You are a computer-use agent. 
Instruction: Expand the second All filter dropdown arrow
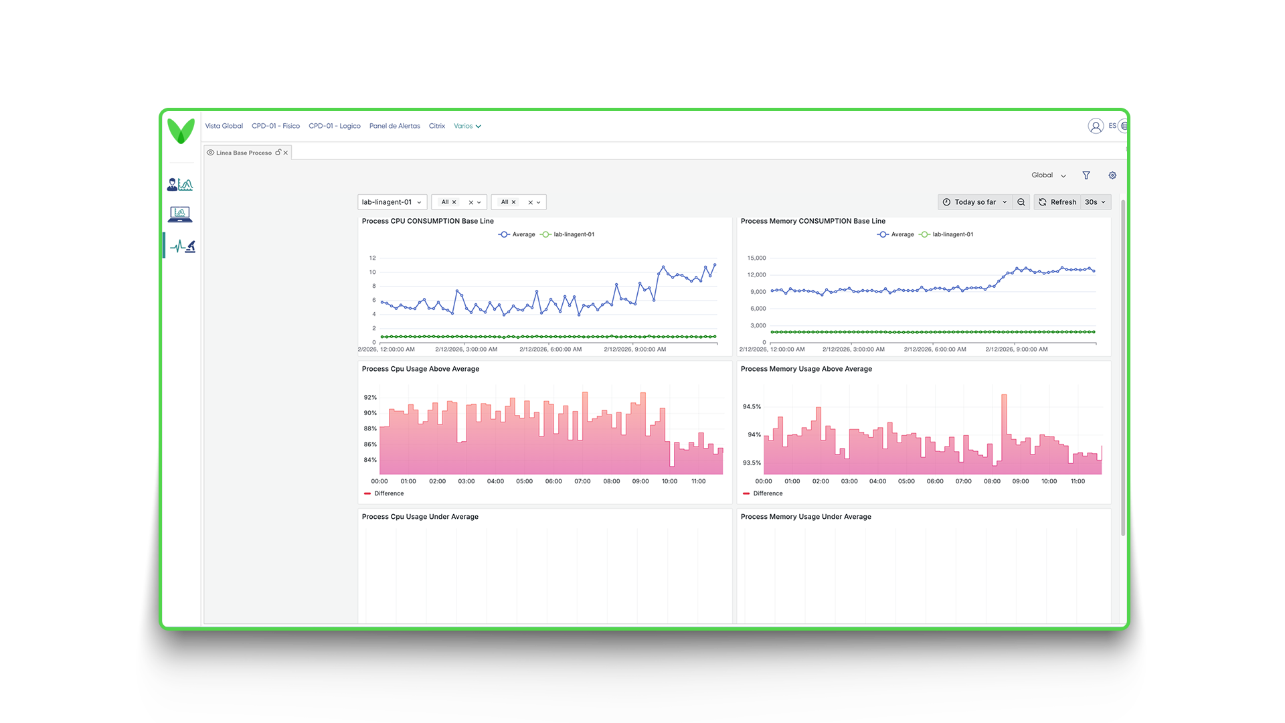coord(539,202)
